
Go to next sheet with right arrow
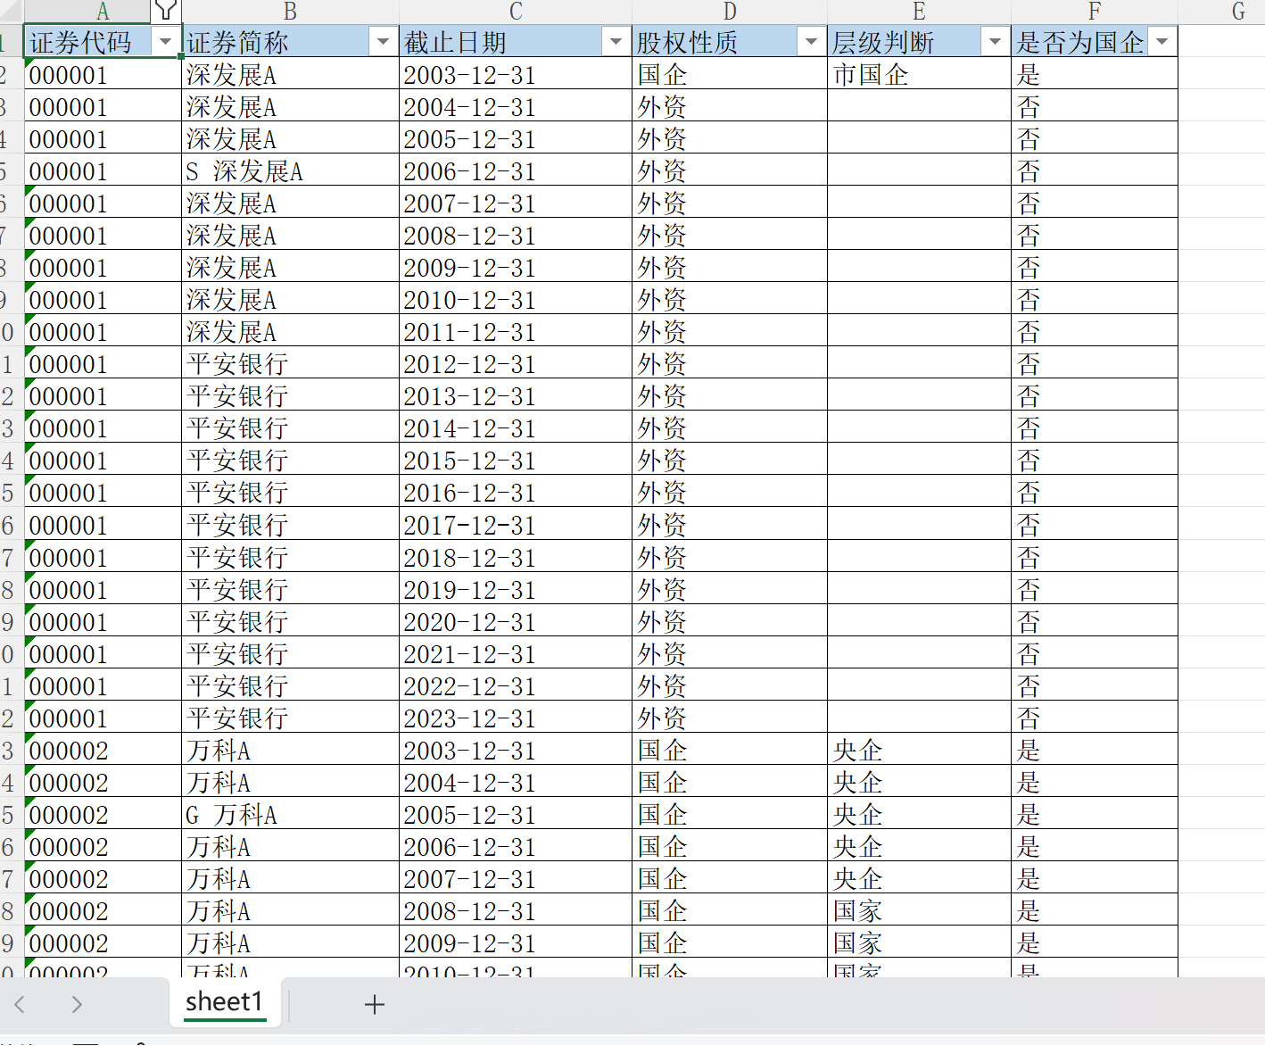coord(77,1004)
